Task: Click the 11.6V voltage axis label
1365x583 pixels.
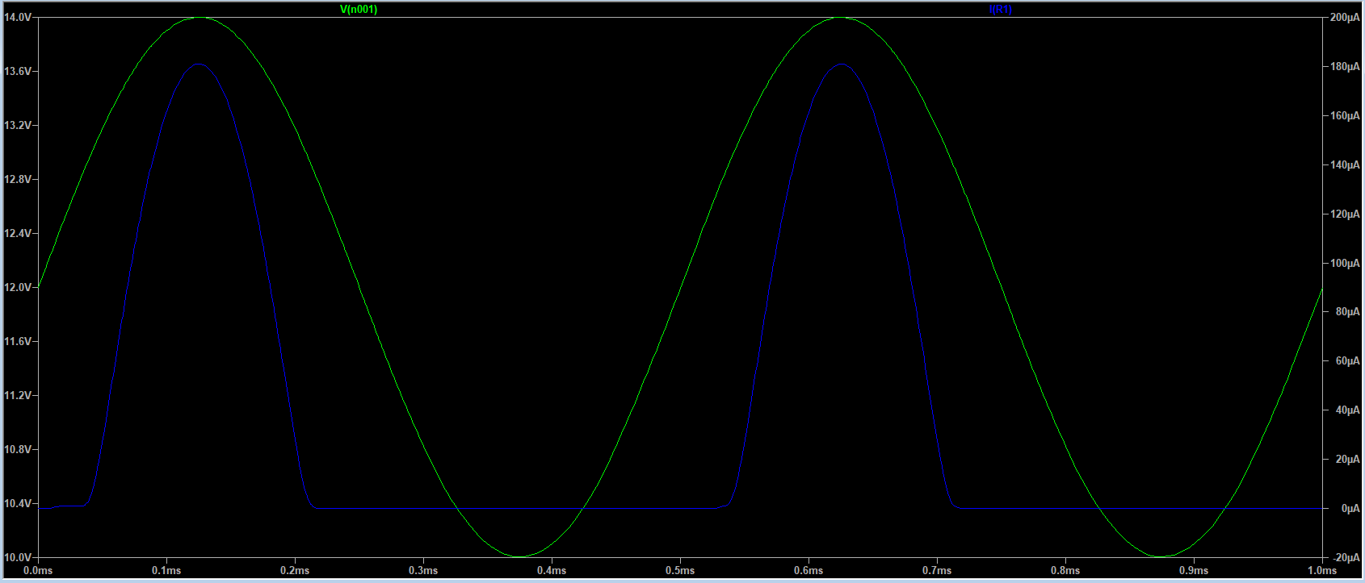Action: coord(18,342)
